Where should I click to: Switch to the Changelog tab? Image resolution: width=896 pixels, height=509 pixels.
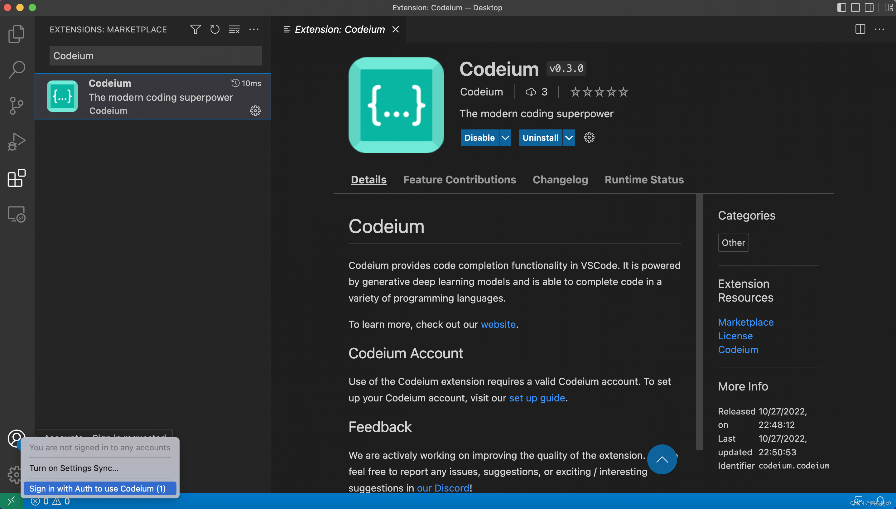(560, 179)
